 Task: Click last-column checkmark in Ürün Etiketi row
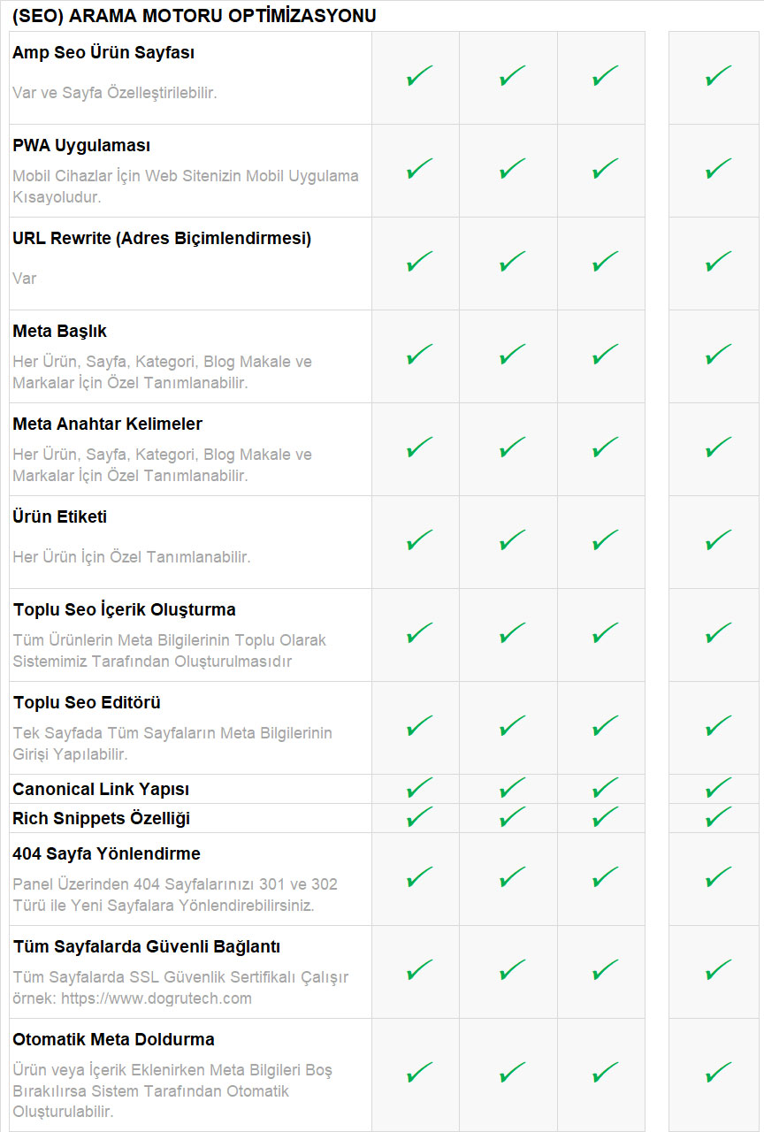[x=718, y=540]
